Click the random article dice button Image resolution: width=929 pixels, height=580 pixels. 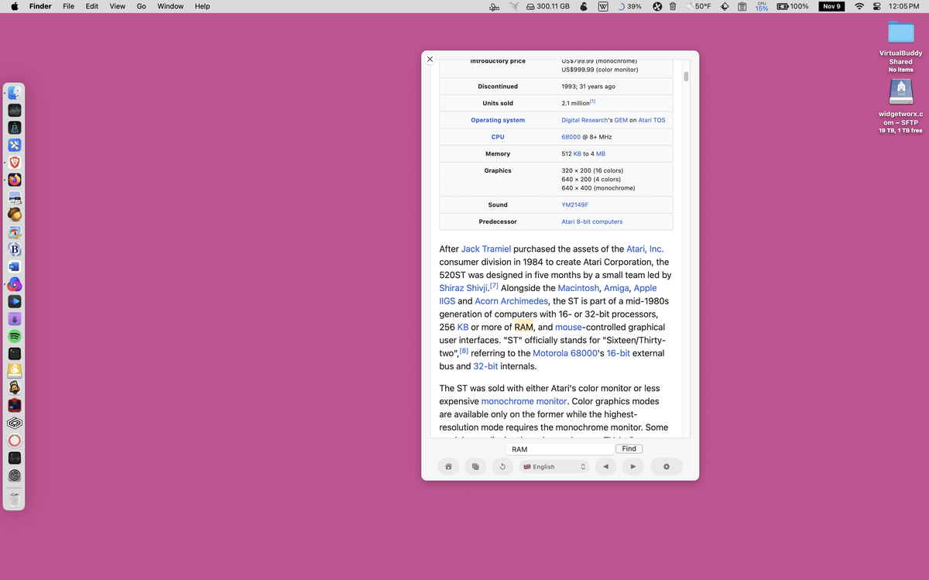pos(475,467)
